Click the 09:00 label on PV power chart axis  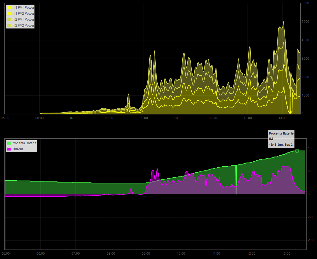point(144,118)
